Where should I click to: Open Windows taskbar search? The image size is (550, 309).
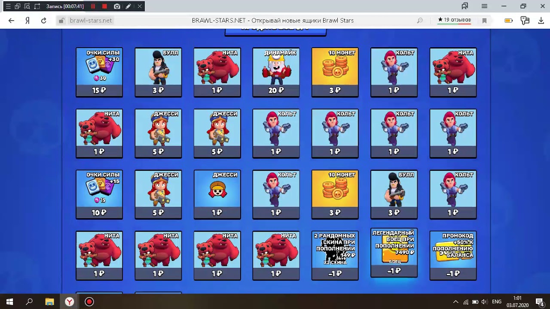point(29,302)
